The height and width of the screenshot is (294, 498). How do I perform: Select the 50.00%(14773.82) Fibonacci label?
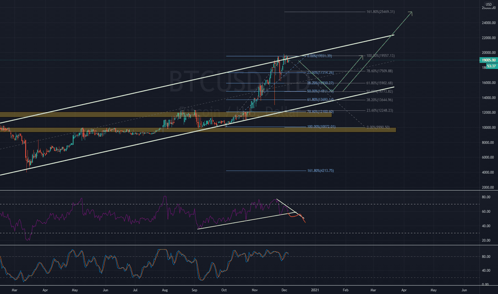pos(379,91)
